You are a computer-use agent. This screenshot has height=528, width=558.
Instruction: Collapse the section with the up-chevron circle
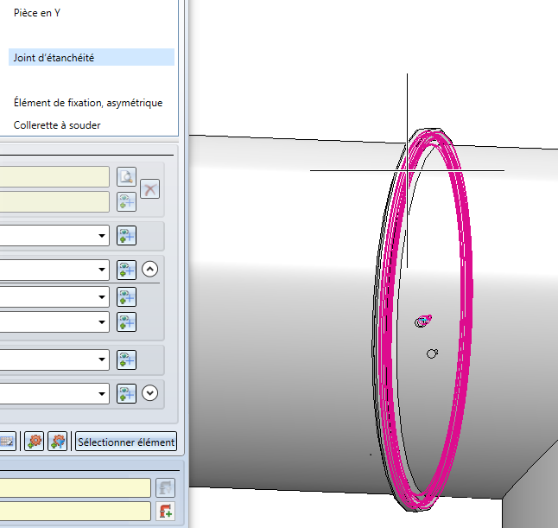(x=149, y=269)
